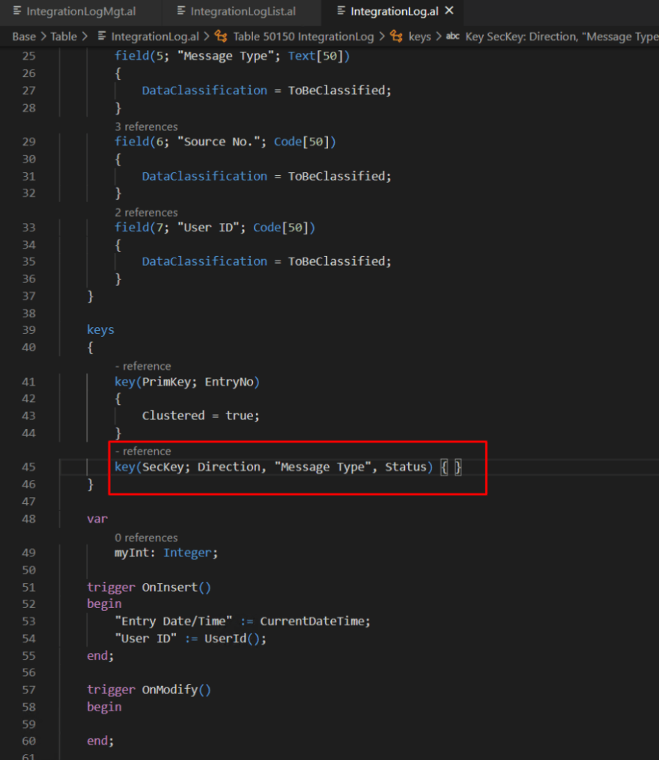Open the '0 references' code lens above myInt

[146, 538]
